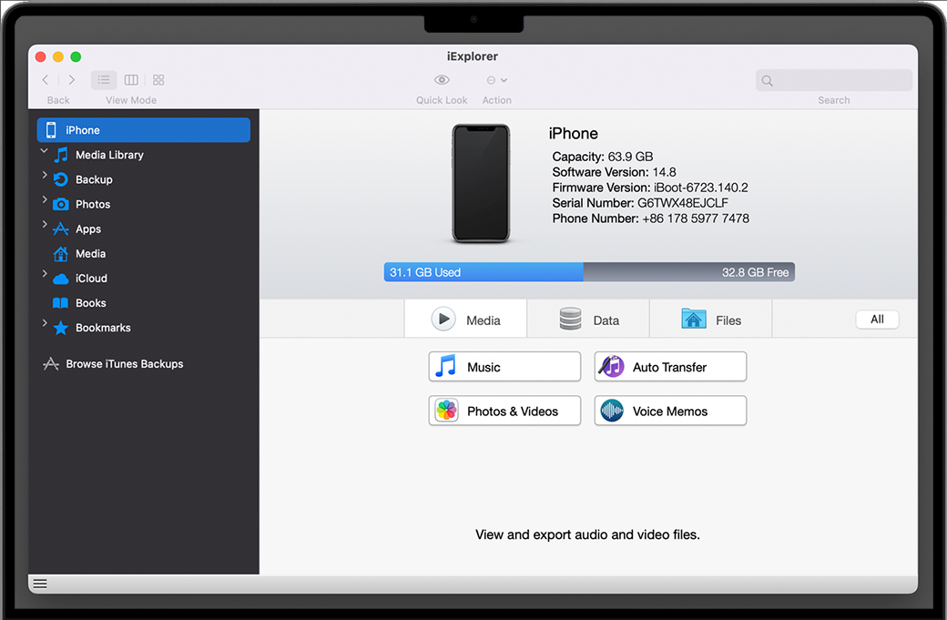Click the iCloud cloud icon
This screenshot has height=620, width=947.
[x=60, y=279]
